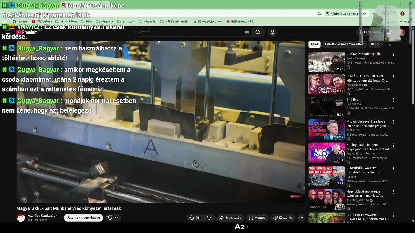The width and height of the screenshot is (415, 233).
Task: Open A Firefox alkalmazá... bookmark folder
Action: click(x=174, y=22)
